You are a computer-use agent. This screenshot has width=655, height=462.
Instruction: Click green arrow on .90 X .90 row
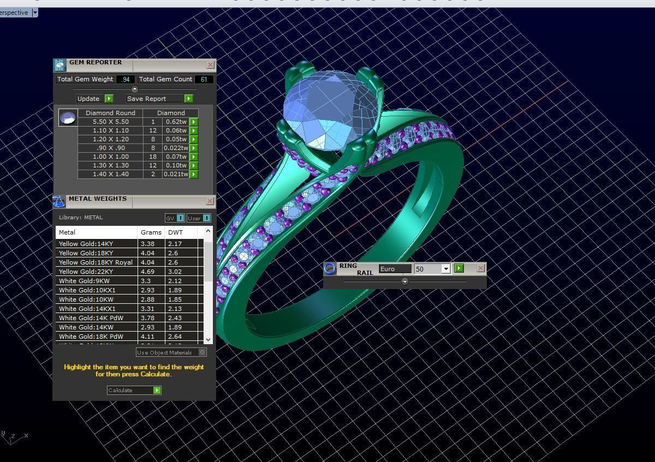point(194,148)
